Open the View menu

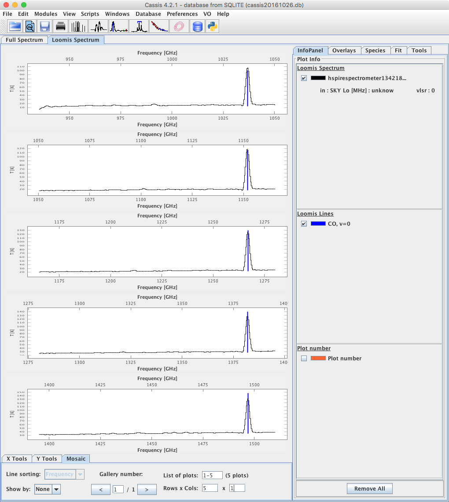click(69, 14)
